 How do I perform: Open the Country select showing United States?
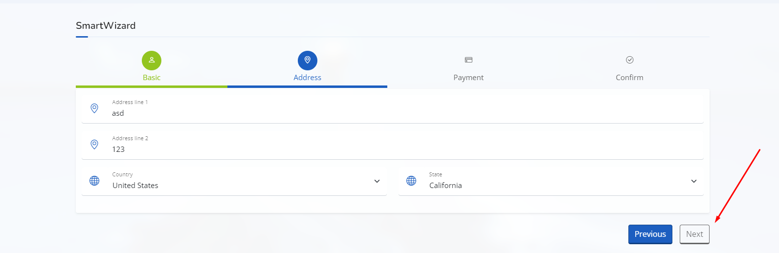[234, 181]
